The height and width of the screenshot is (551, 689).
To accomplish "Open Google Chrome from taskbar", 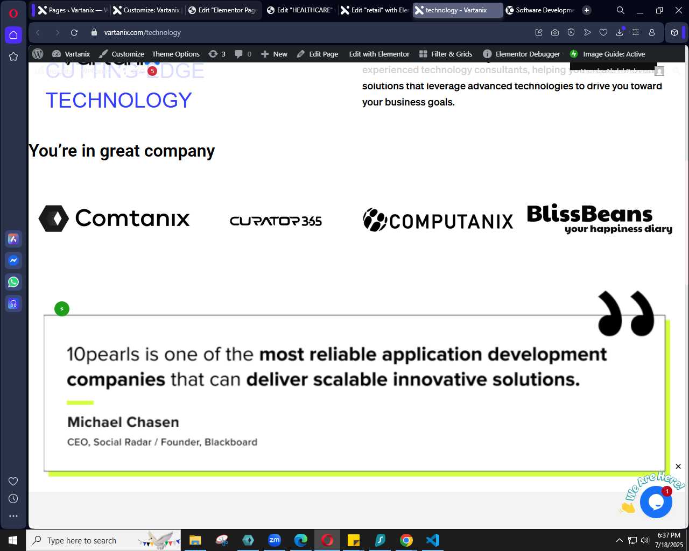I will [406, 540].
